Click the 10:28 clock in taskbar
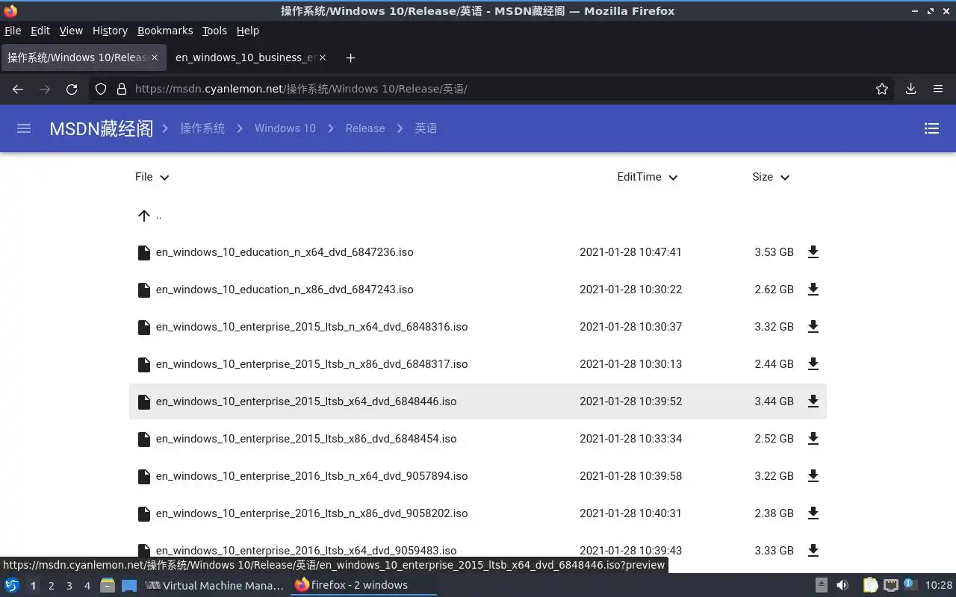956x597 pixels. 939,585
